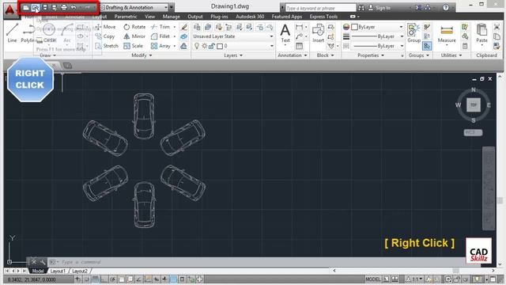Expand the Annotation panel
The image size is (506, 285).
tap(293, 55)
